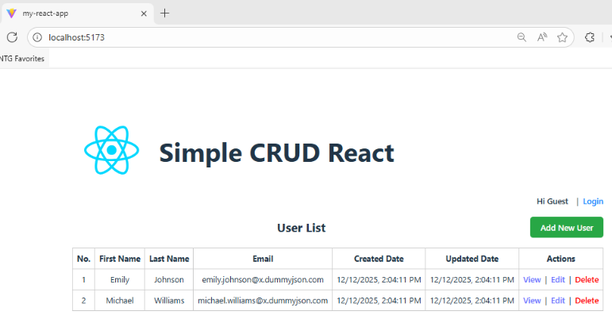This screenshot has height=319, width=612.
Task: Open site information icon beside localhost URL
Action: [37, 37]
